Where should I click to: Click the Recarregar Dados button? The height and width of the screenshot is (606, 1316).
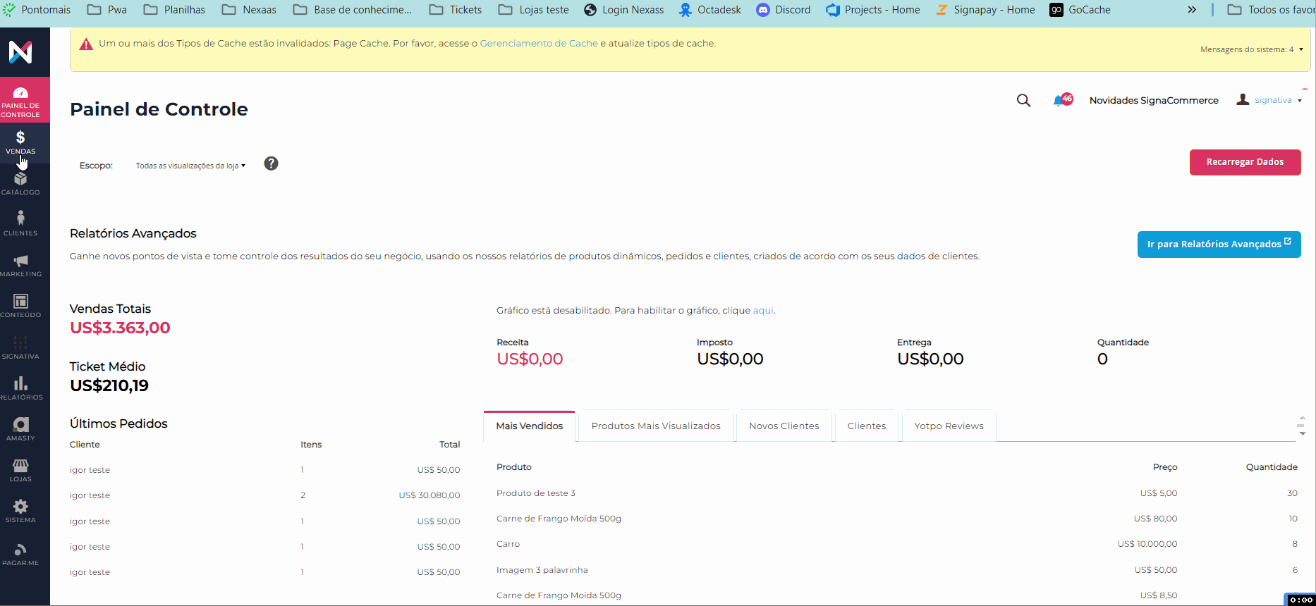1245,162
